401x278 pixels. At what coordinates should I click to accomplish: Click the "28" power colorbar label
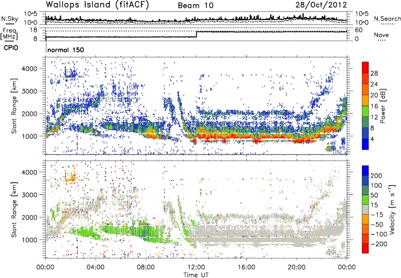[x=374, y=73]
